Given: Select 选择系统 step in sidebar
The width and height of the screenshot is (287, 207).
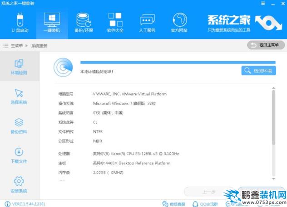Looking at the screenshot, I should [19, 96].
